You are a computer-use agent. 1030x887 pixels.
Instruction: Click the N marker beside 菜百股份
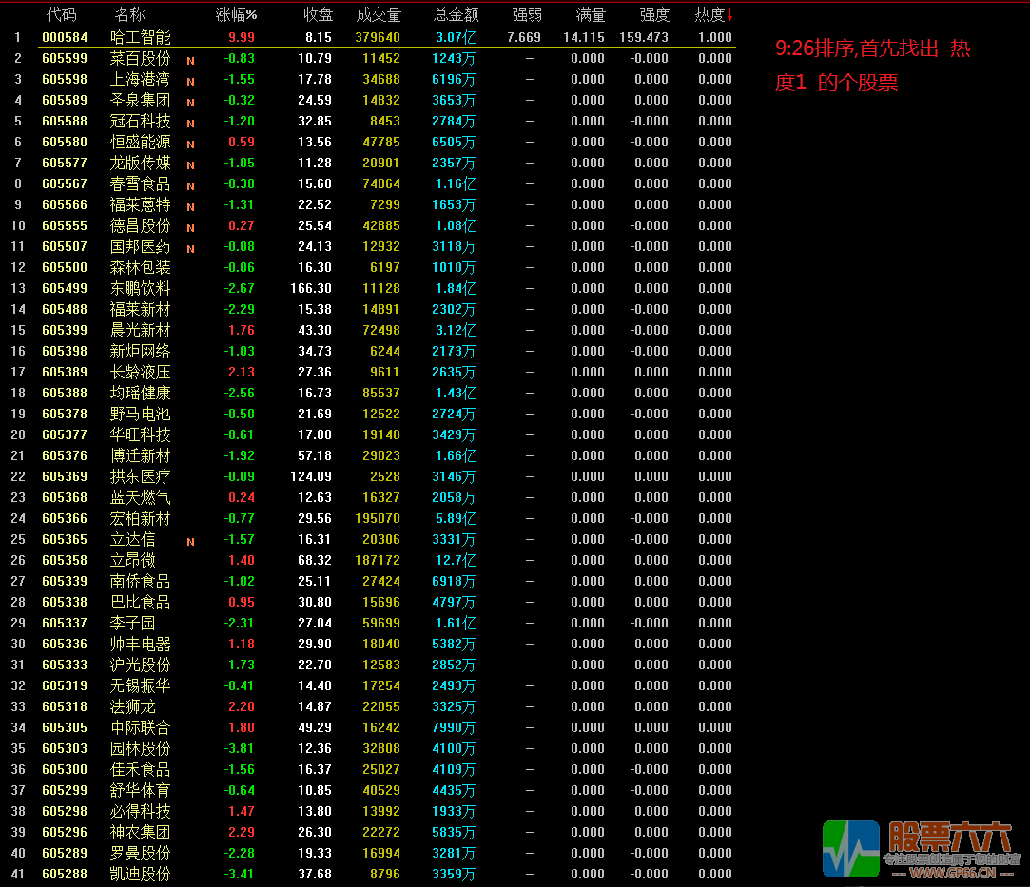coord(190,61)
